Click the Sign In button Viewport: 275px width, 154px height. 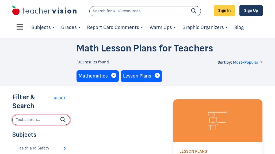tap(224, 11)
